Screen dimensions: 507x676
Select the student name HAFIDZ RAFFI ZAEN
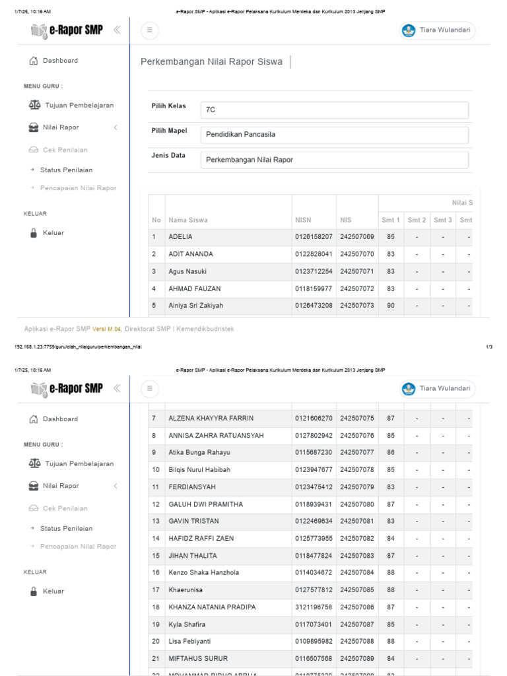pos(201,539)
